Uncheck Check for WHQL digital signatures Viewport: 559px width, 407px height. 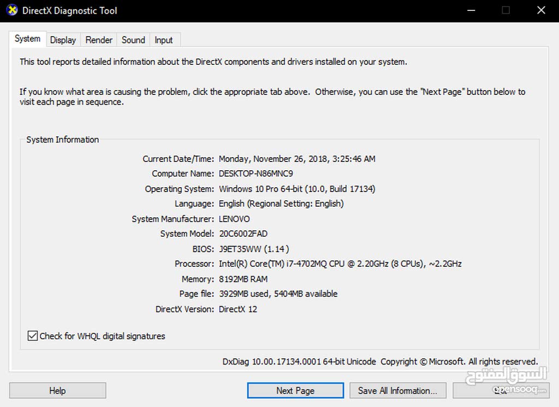coord(32,336)
